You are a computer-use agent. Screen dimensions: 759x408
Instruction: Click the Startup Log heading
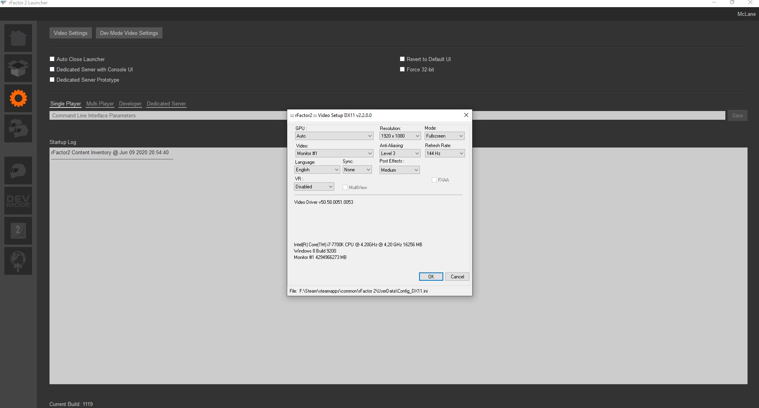pos(63,142)
